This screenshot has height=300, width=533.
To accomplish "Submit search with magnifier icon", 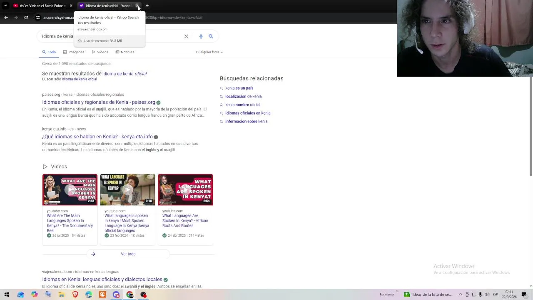I will 211,36.
